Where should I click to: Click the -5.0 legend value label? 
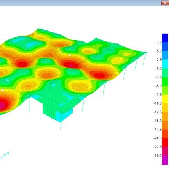[x=158, y=86]
